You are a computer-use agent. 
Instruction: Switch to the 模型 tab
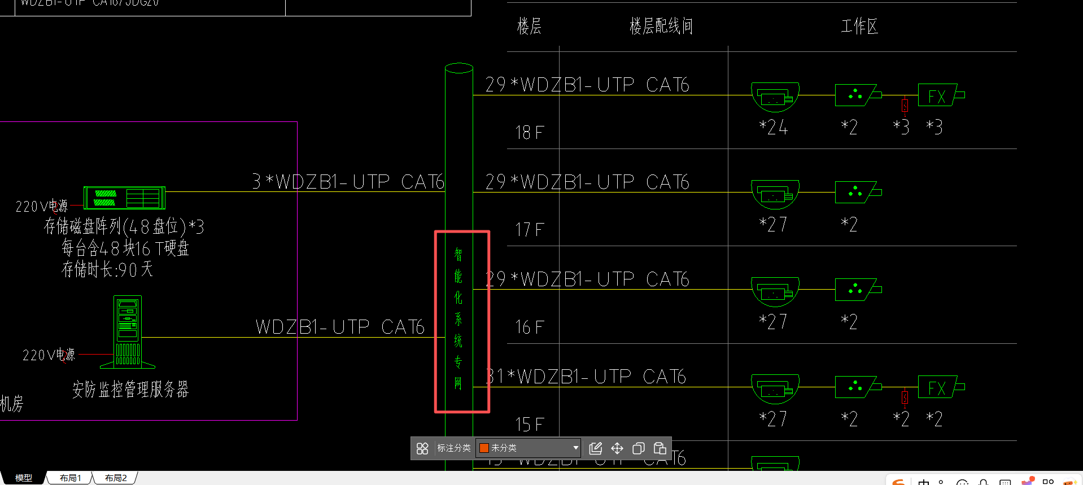coord(23,478)
